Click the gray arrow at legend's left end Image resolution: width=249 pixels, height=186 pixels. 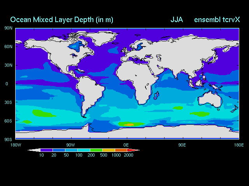34,150
